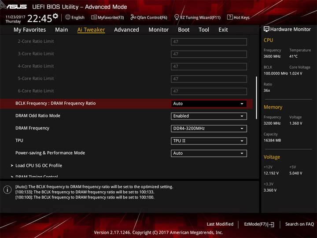Click CPU temperature value 41°C
317x238 pixels.
coord(293,56)
